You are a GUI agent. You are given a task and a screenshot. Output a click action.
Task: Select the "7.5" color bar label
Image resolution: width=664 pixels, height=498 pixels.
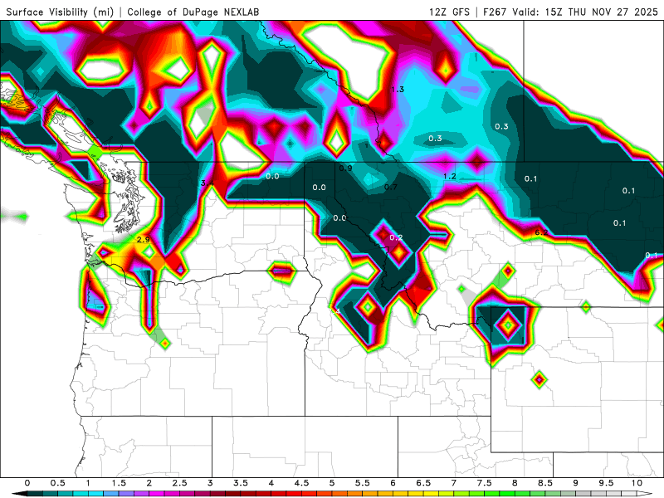(485, 483)
